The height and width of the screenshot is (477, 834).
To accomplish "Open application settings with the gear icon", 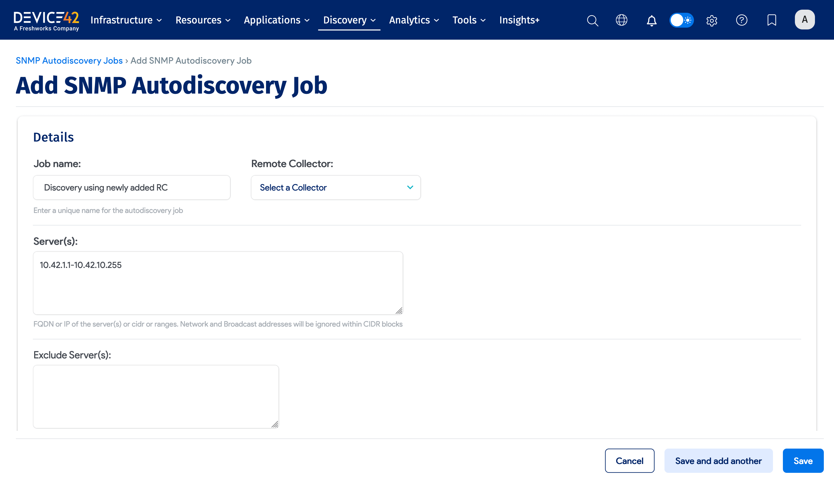I will tap(711, 20).
